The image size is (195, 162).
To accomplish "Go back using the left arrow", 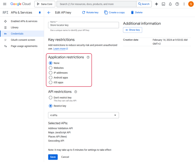I will (x=49, y=13).
